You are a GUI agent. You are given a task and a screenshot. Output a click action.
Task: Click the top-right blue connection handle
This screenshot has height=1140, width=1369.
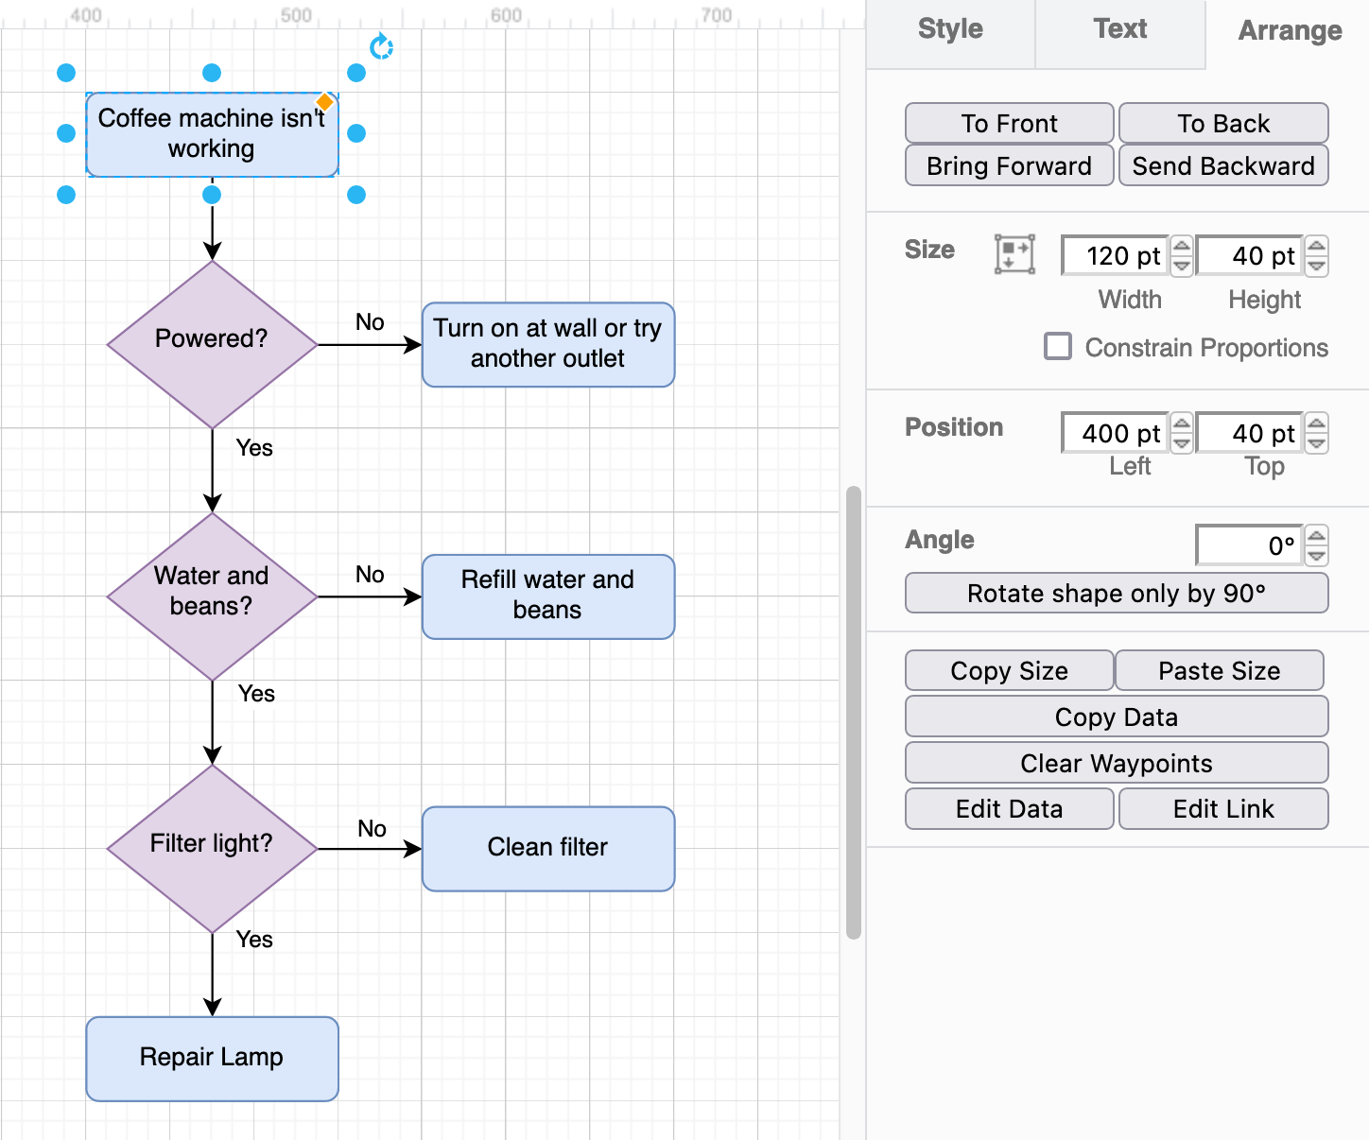click(x=356, y=72)
